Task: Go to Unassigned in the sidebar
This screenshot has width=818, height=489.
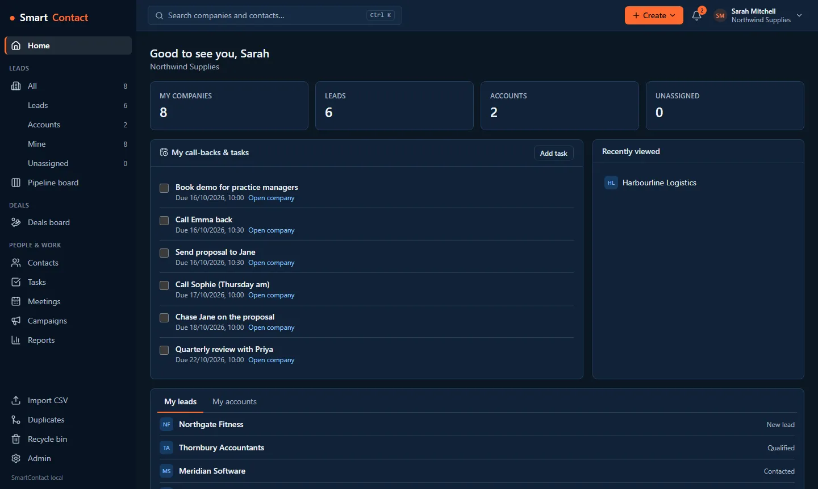Action: pyautogui.click(x=68, y=163)
